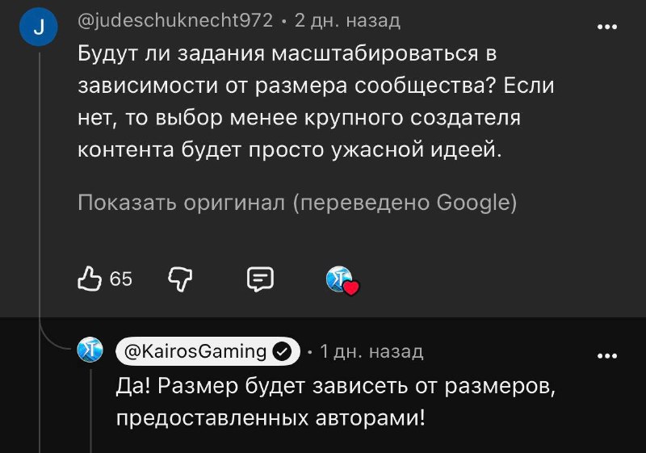Open @judeschuknecht972 username link
This screenshot has width=646, height=453.
click(x=175, y=20)
